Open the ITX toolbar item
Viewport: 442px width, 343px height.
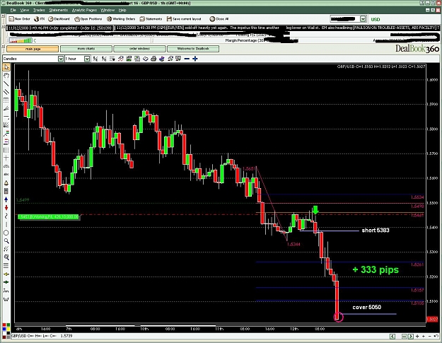click(40, 19)
